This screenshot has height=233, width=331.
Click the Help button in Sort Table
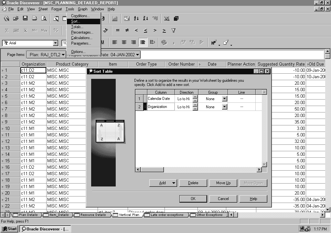[x=253, y=199]
